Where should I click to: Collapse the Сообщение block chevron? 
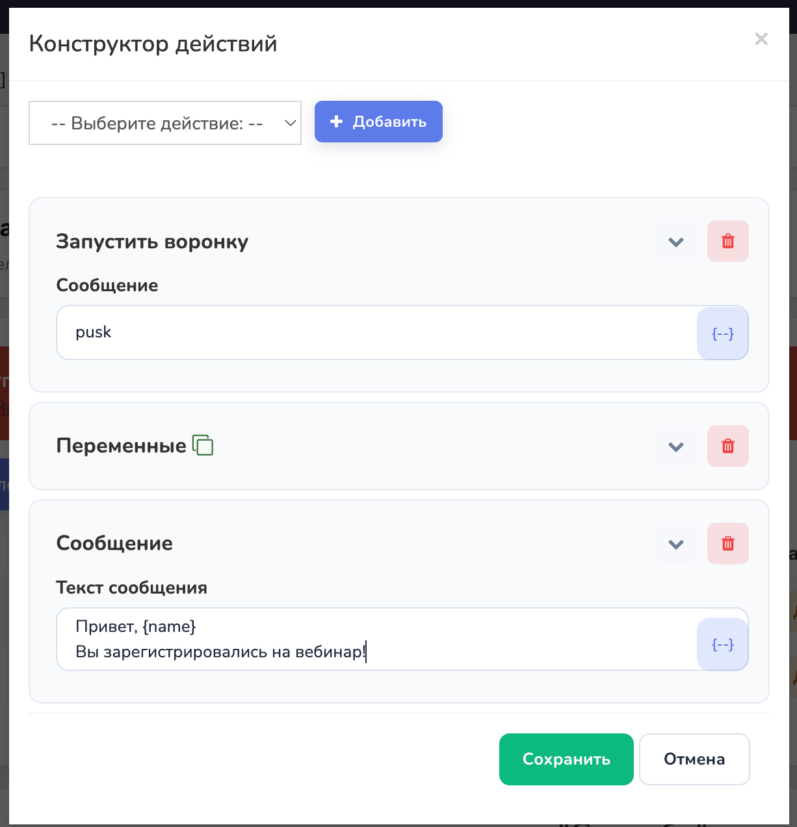(x=676, y=544)
